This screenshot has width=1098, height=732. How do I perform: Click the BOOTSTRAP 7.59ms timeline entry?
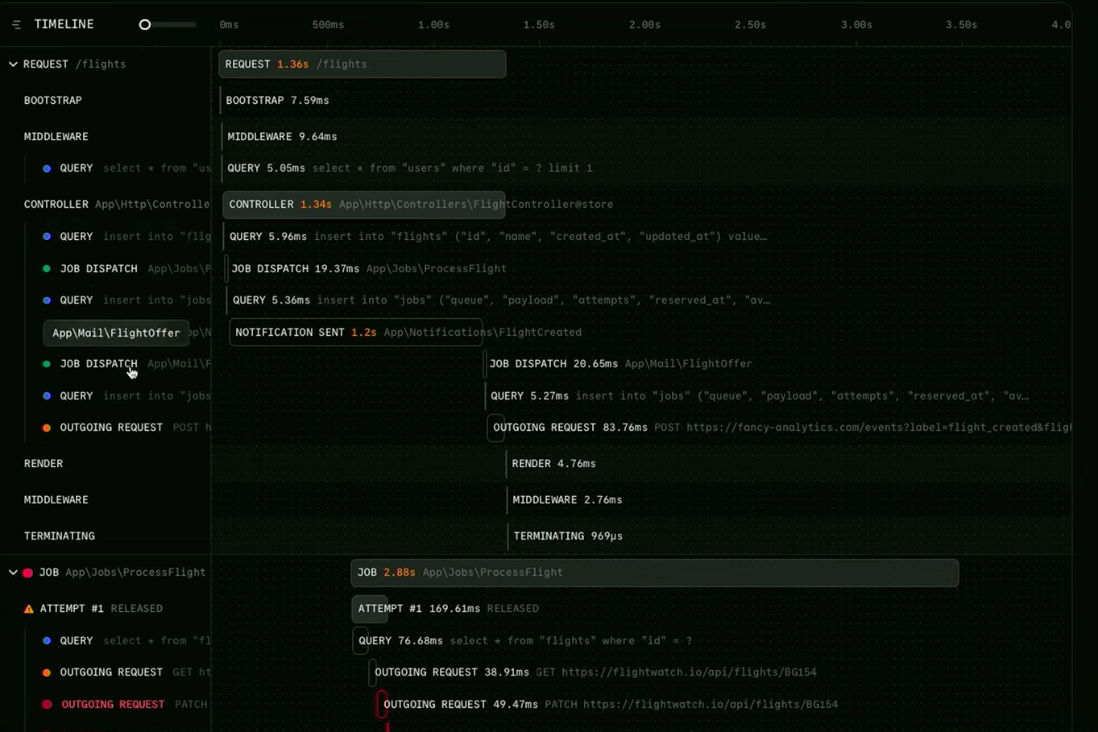pos(277,101)
